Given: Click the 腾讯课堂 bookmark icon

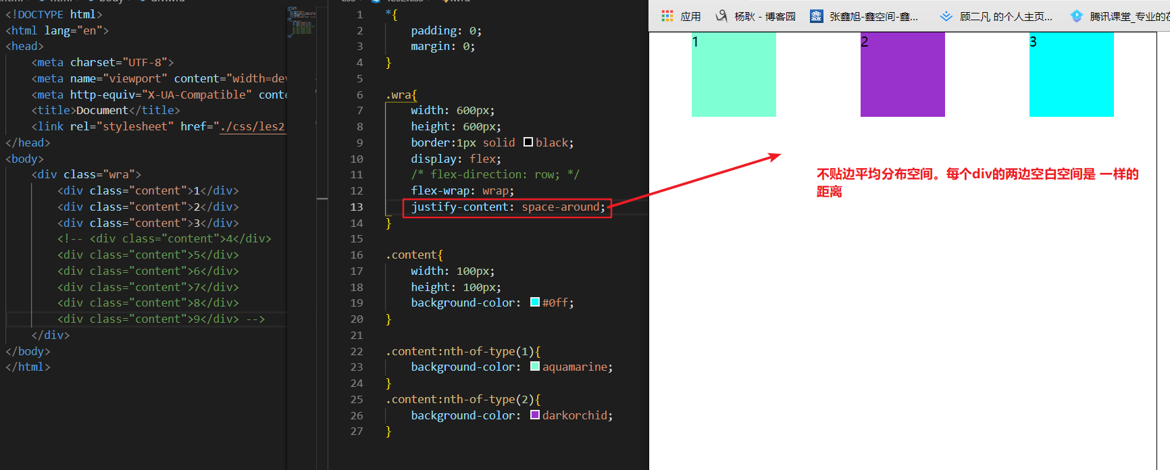Looking at the screenshot, I should [1077, 16].
